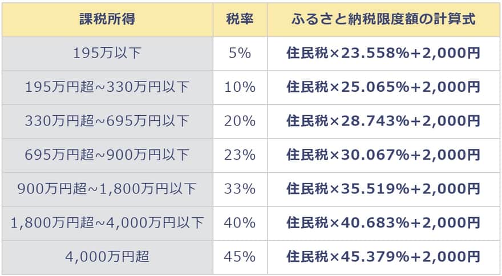Click the 税率 column header

pyautogui.click(x=240, y=20)
